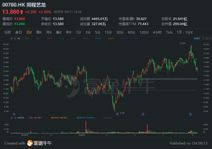The image size is (212, 149).
Task: Click the MAVOL5: 446.200 legend value
Action: [x=59, y=118]
